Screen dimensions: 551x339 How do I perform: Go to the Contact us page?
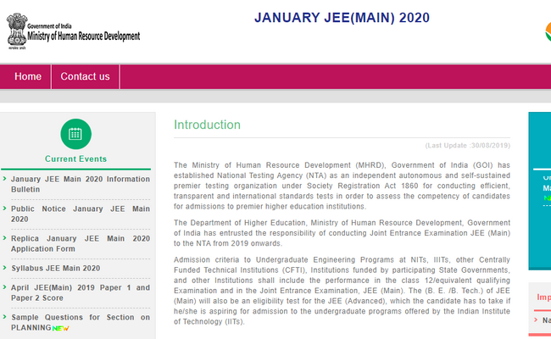[85, 76]
